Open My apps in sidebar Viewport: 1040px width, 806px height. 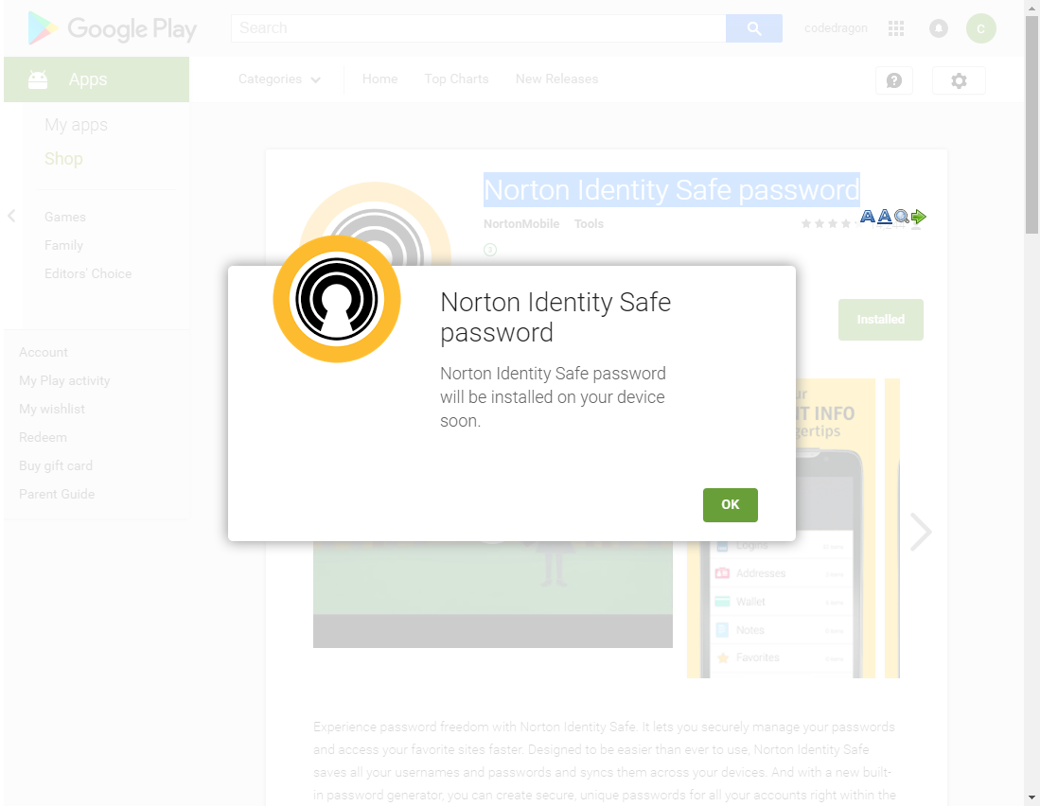[76, 125]
